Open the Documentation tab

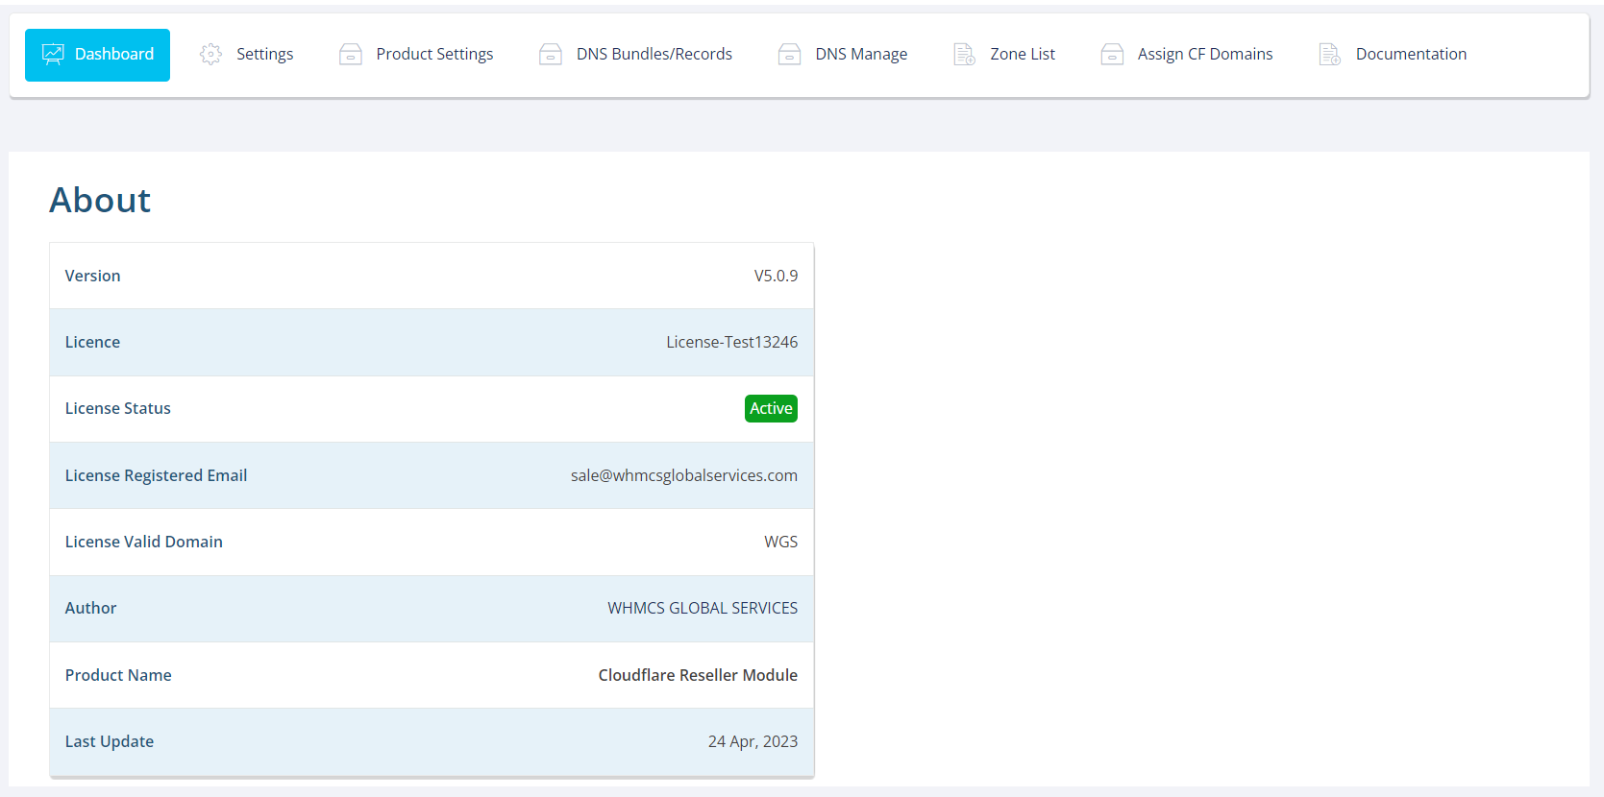[1393, 55]
